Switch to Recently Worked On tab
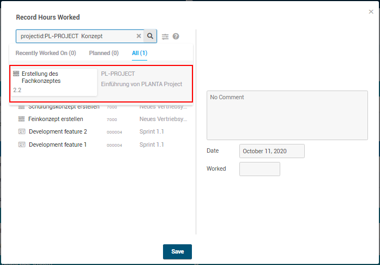The height and width of the screenshot is (265, 380). [46, 53]
